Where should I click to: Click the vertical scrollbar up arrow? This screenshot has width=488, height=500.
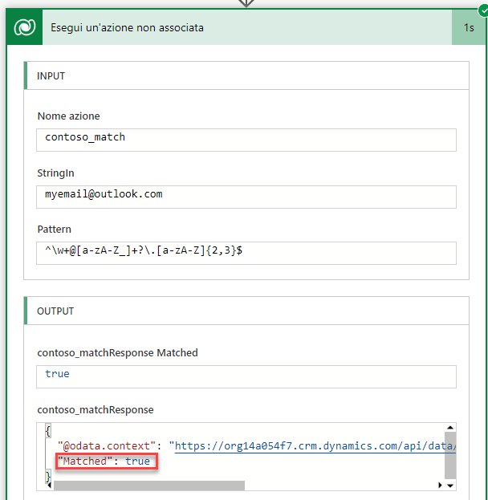(450, 427)
